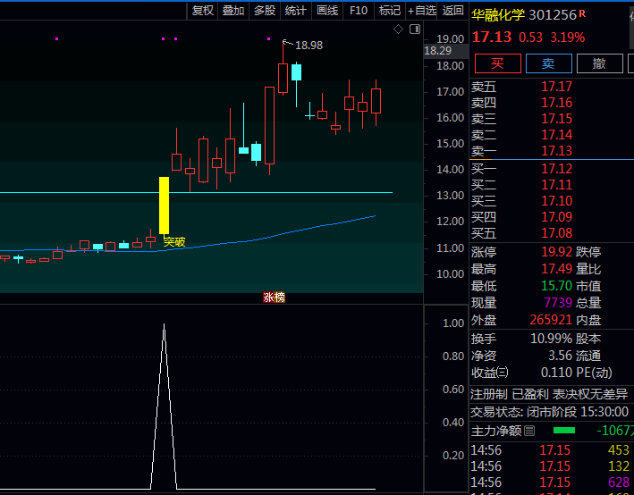Viewport: 634px width, 495px height.
Task: Click the 换手 value 10.99%
Action: click(551, 339)
